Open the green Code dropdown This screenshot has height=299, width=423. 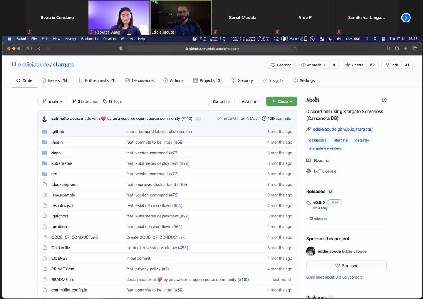tap(282, 102)
